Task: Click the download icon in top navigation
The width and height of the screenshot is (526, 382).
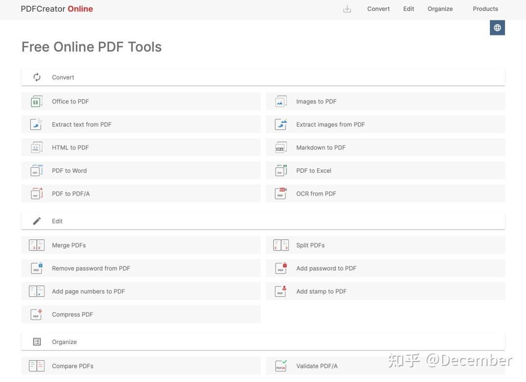Action: (x=347, y=9)
